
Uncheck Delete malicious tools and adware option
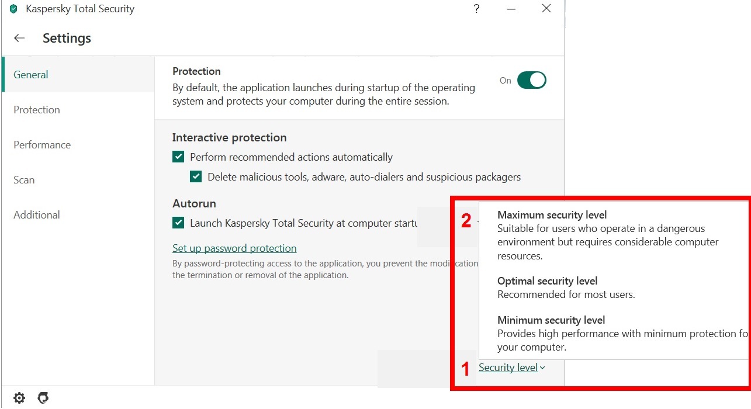(x=196, y=177)
